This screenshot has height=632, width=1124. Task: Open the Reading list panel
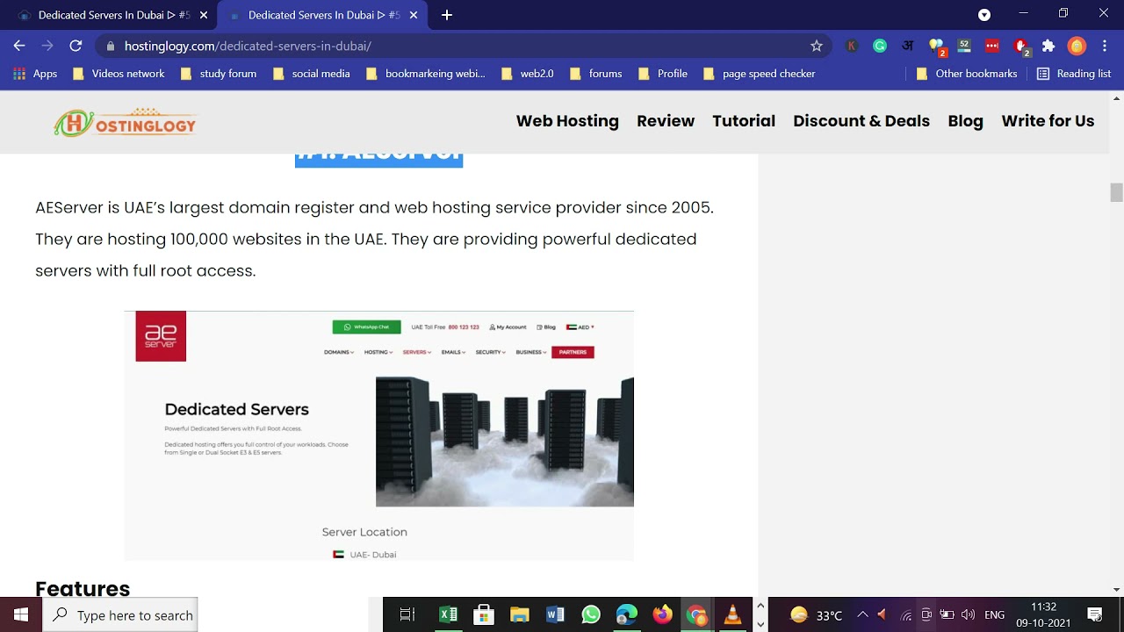click(x=1074, y=74)
